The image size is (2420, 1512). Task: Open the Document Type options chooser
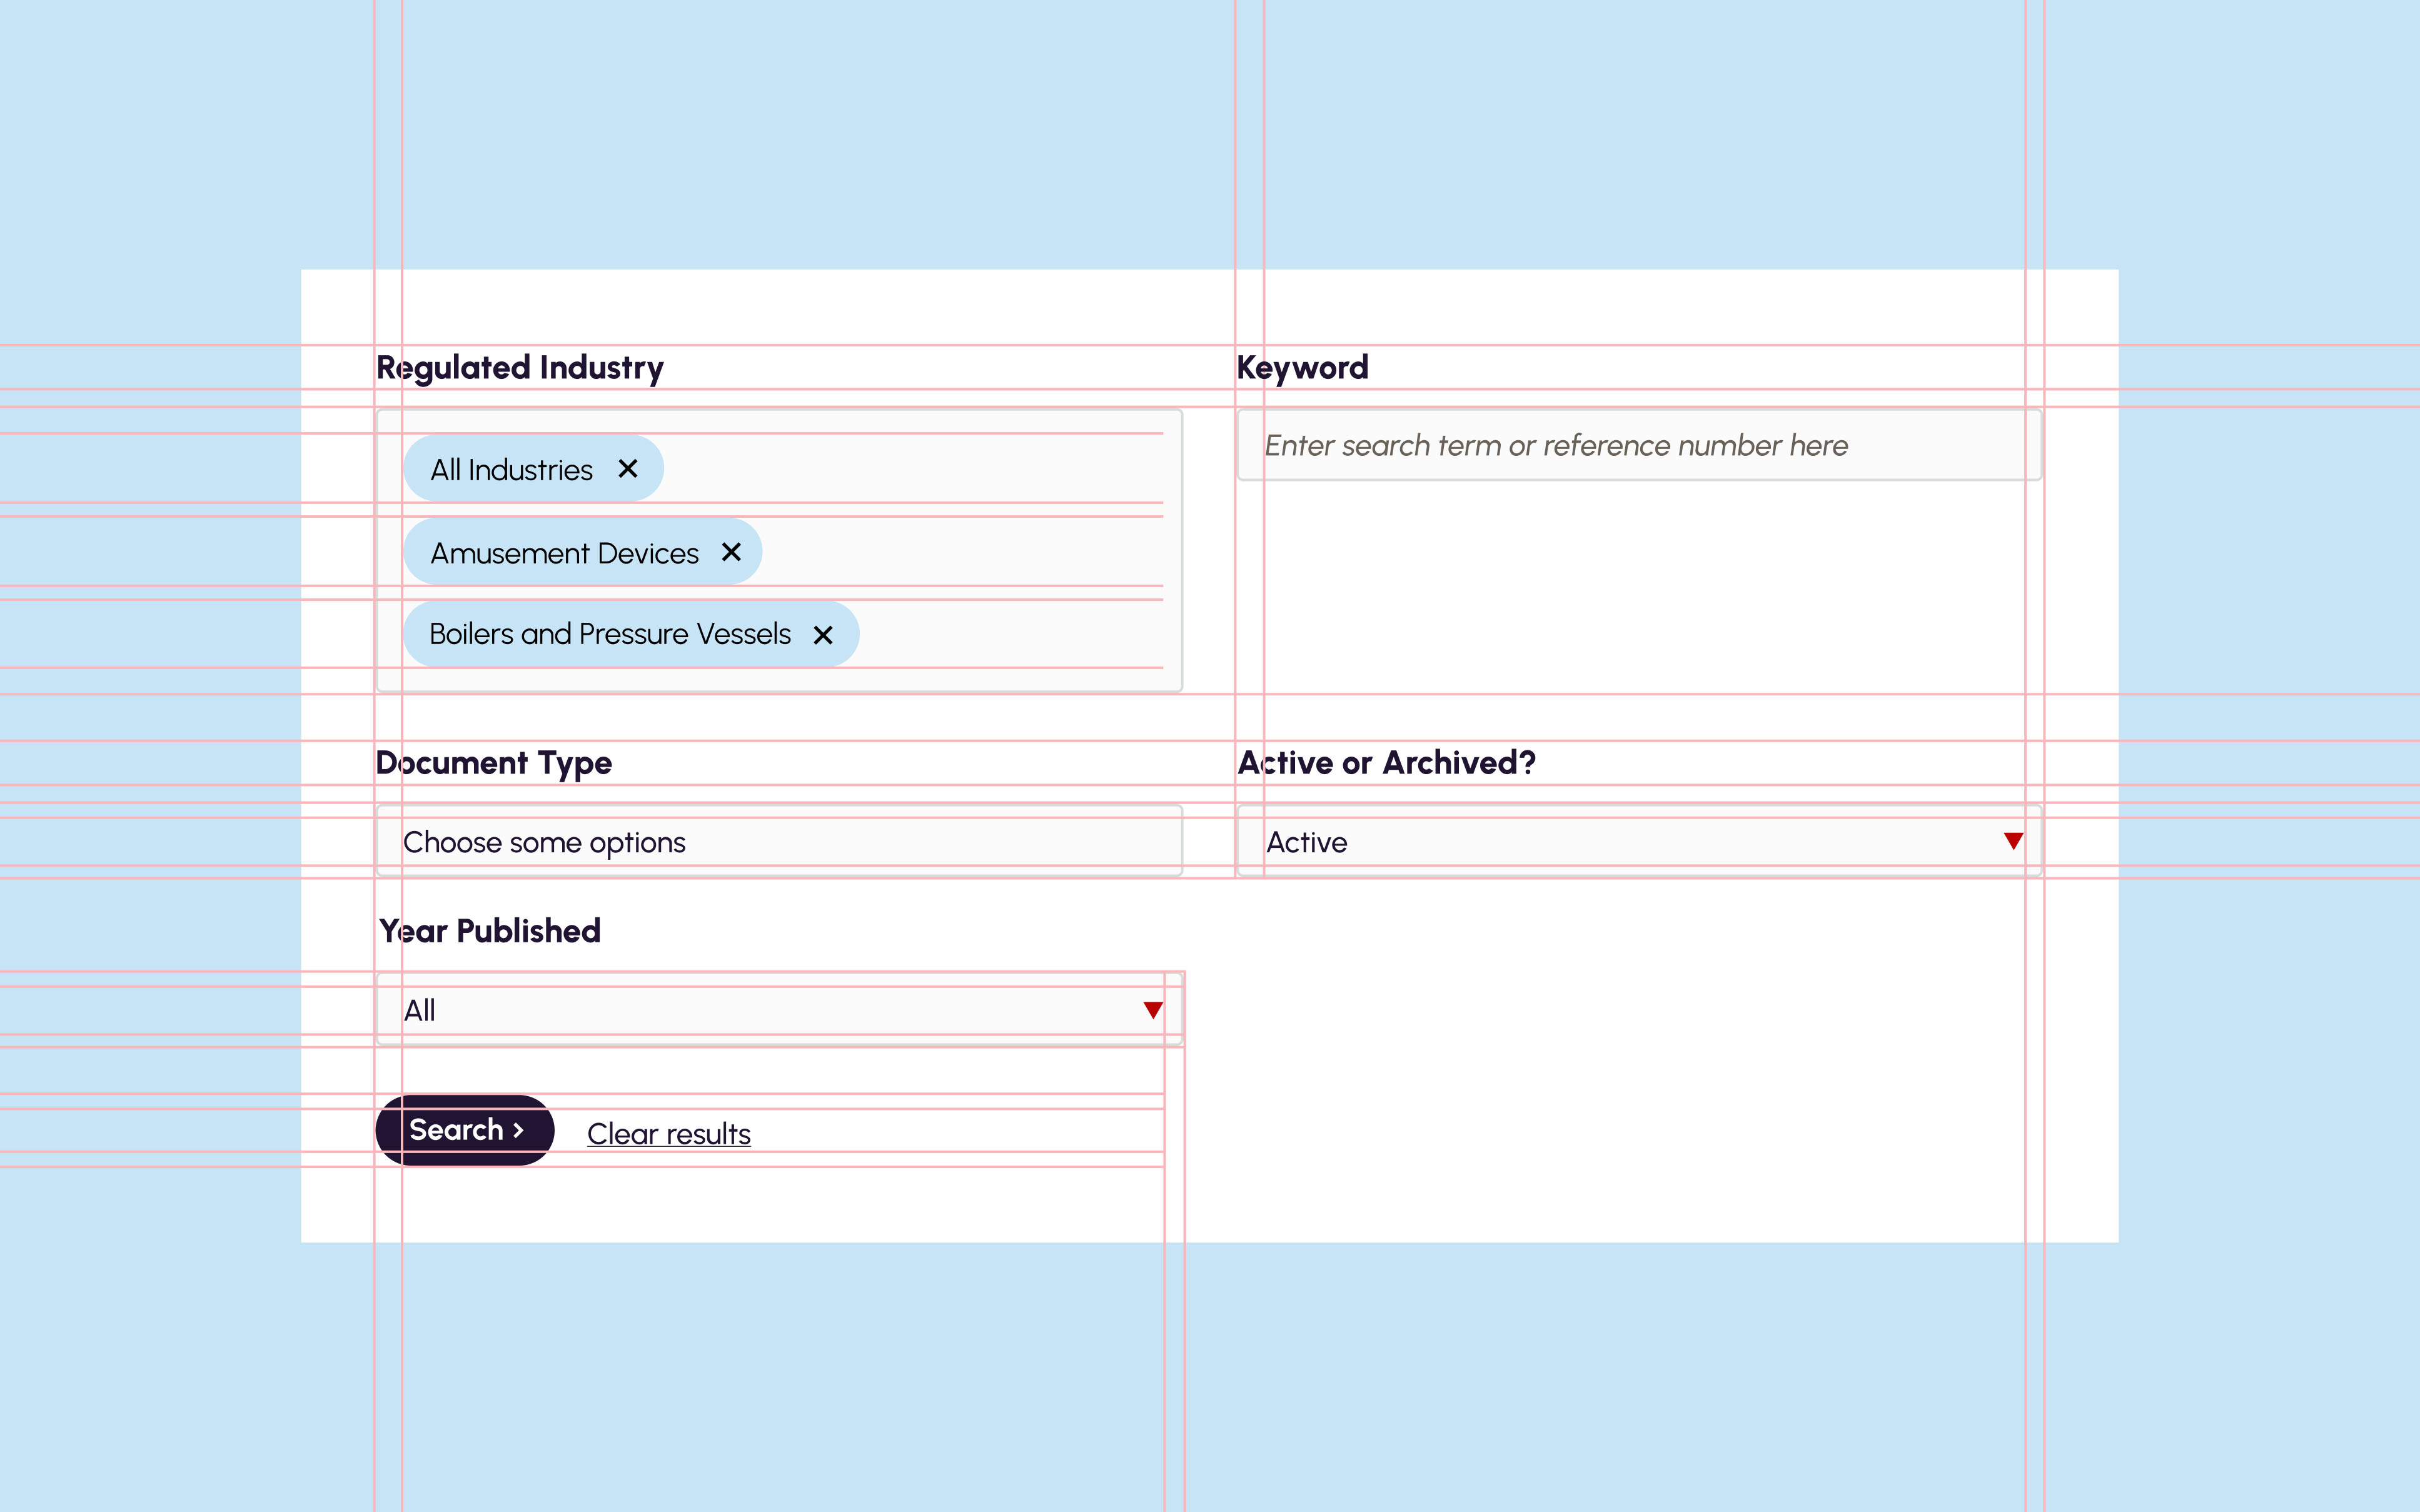pos(778,842)
